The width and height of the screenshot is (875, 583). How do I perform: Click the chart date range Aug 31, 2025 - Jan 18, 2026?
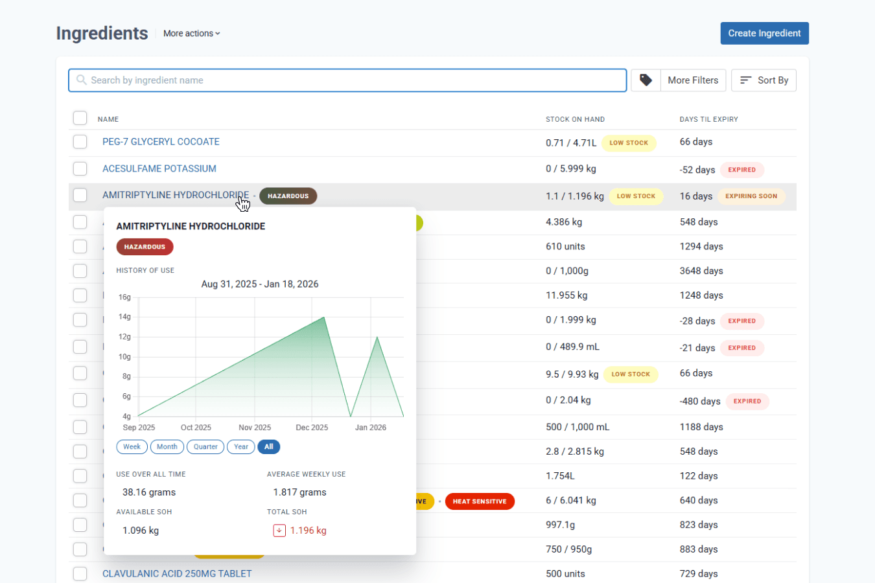(x=260, y=284)
